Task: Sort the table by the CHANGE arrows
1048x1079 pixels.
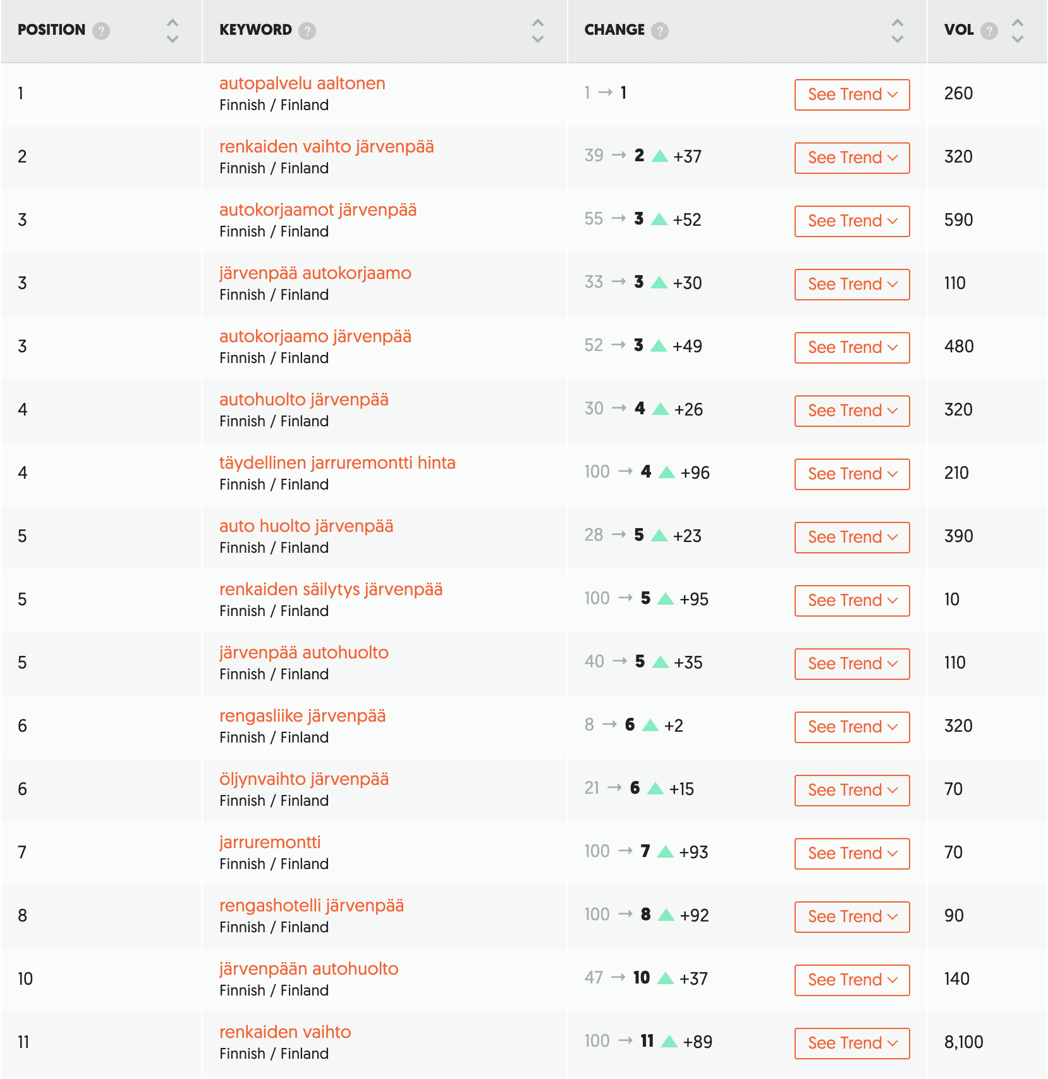Action: [897, 30]
